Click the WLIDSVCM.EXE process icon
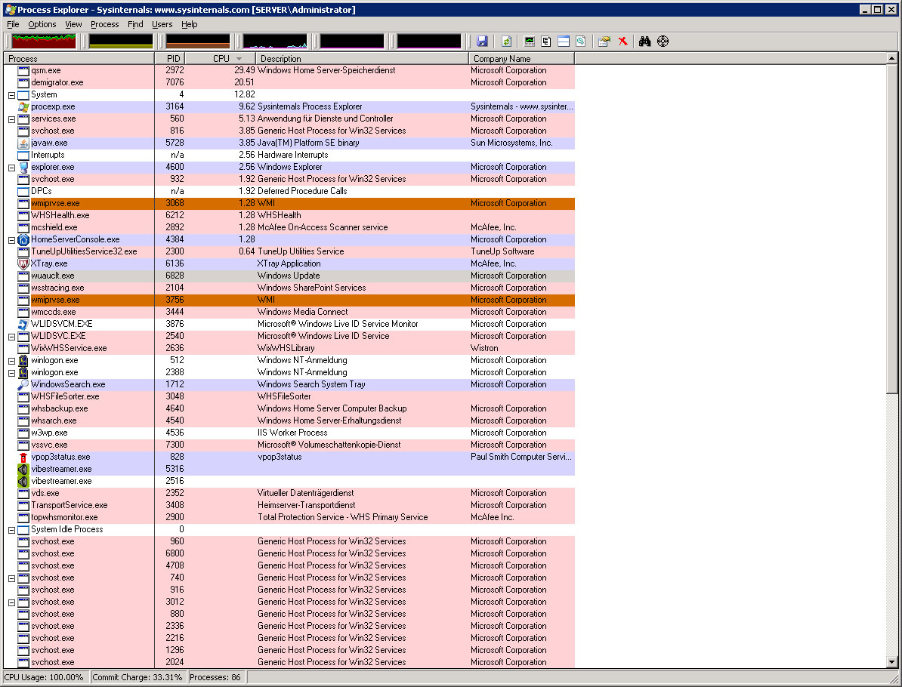 point(23,324)
